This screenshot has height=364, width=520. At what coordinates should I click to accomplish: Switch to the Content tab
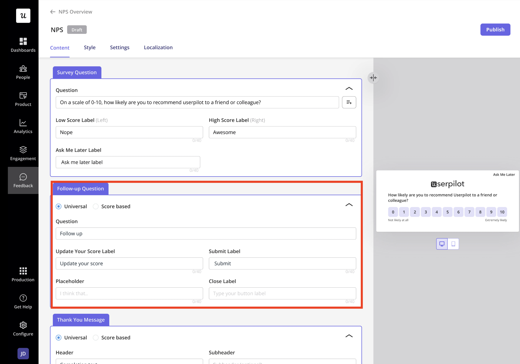tap(60, 48)
